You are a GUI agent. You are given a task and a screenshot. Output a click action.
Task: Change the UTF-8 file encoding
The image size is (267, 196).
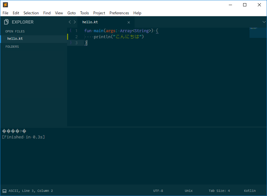158,191
